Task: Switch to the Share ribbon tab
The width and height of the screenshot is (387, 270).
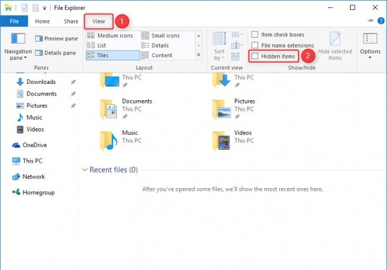Action: pyautogui.click(x=71, y=21)
